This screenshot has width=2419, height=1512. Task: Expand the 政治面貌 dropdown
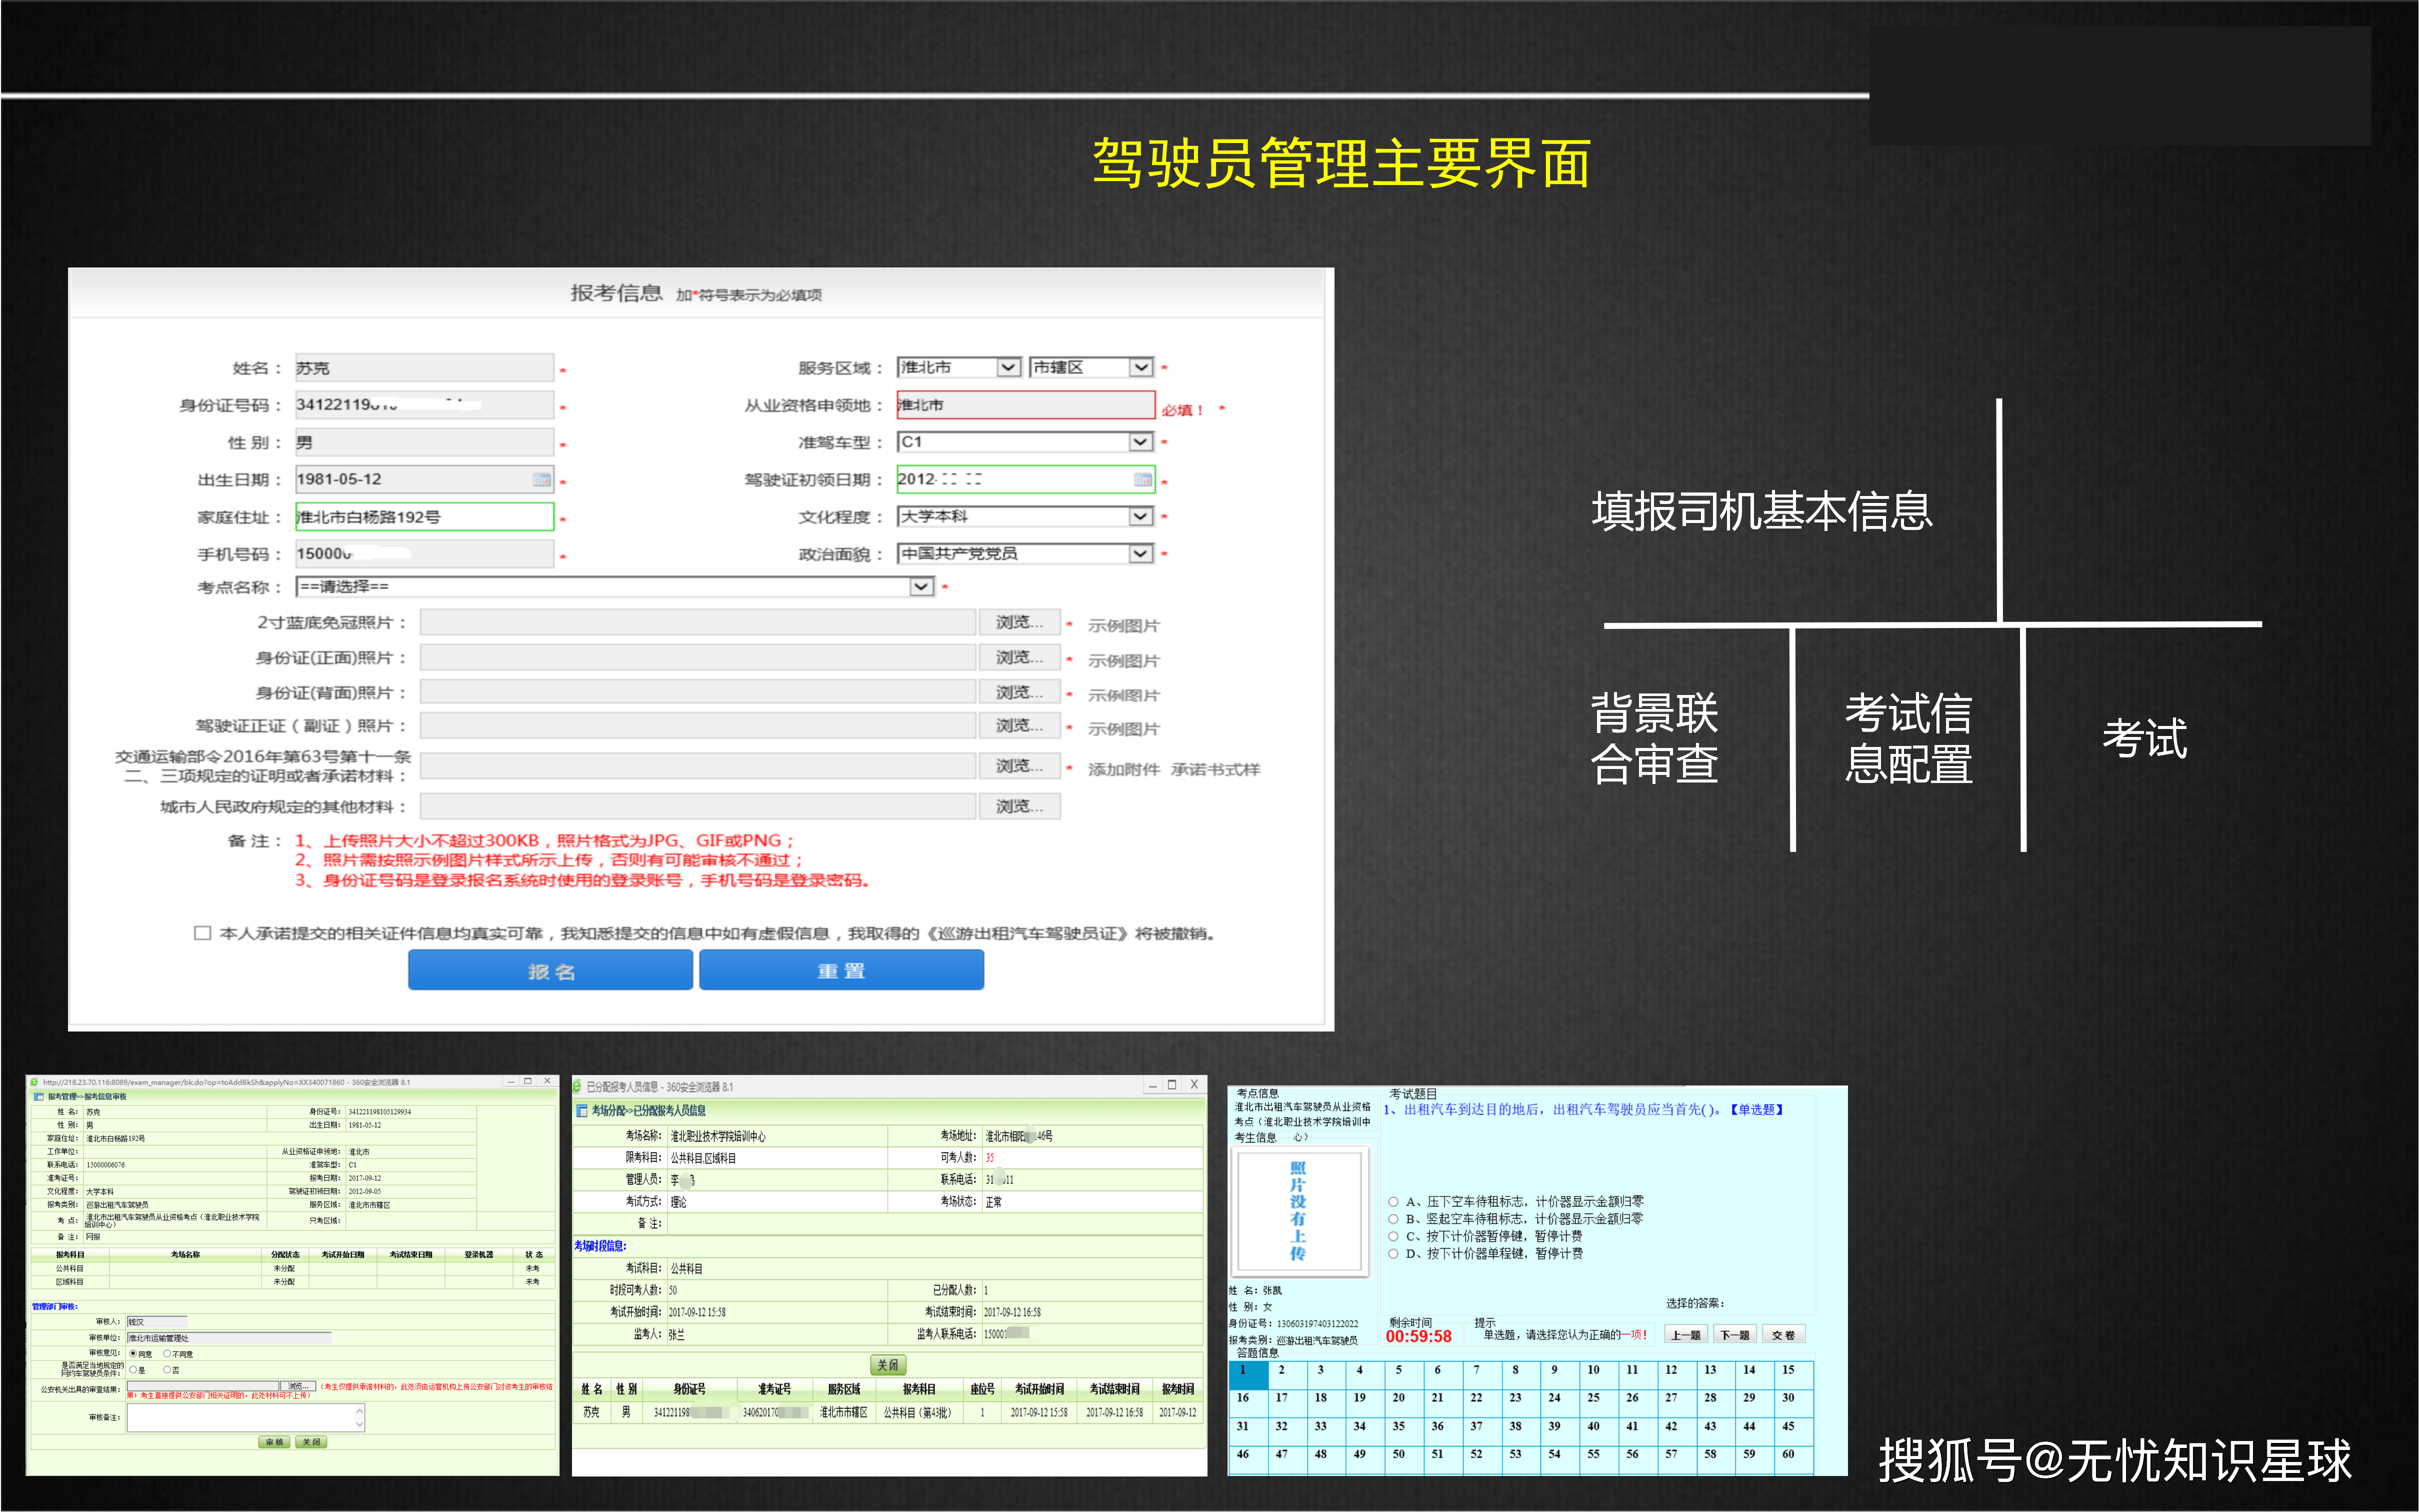(1140, 554)
